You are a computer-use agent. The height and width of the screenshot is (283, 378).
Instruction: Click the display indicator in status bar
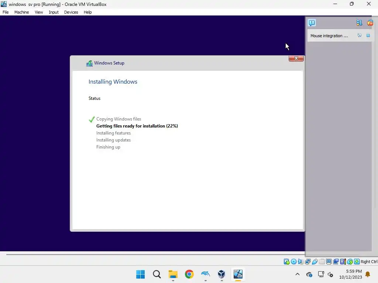329,262
